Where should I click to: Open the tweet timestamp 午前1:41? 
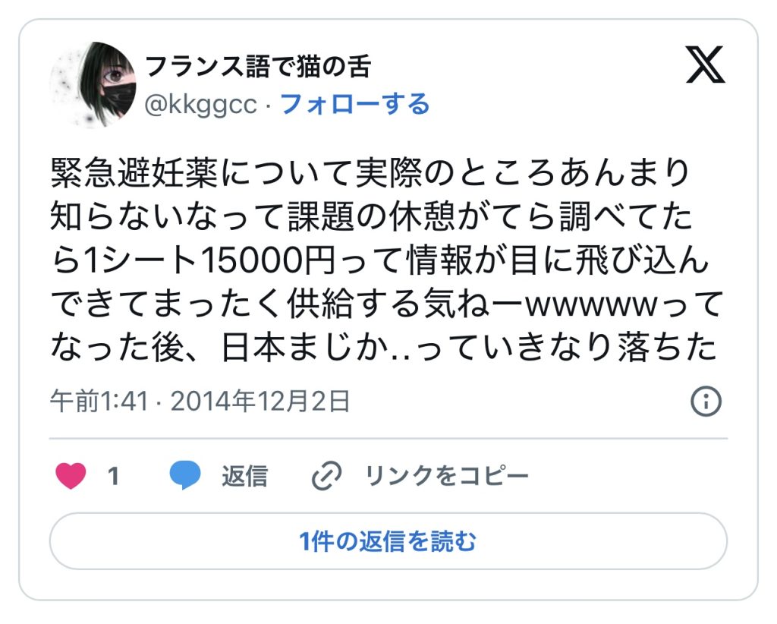click(x=99, y=402)
